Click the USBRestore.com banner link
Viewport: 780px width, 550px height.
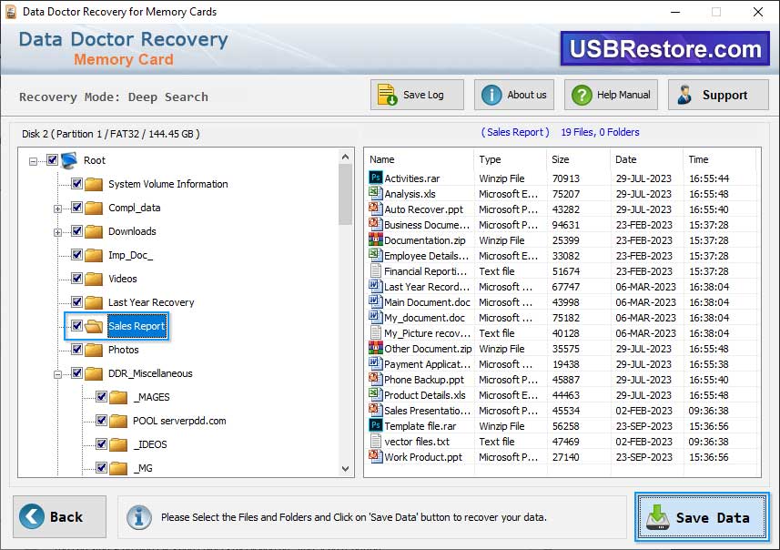click(665, 49)
